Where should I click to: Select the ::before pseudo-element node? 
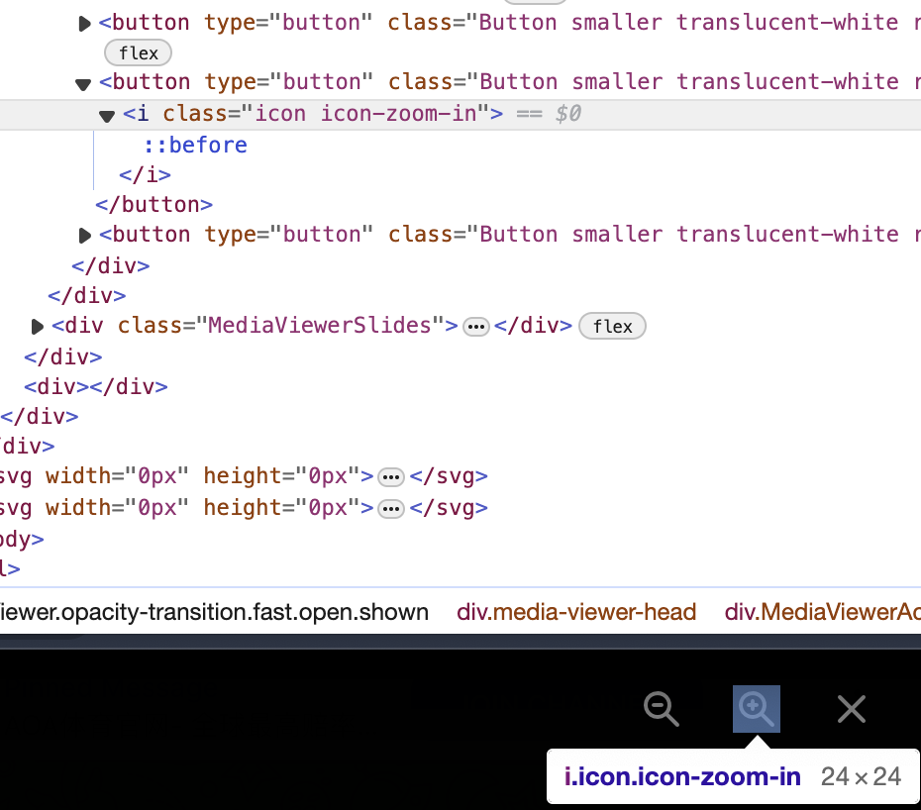[x=195, y=146]
